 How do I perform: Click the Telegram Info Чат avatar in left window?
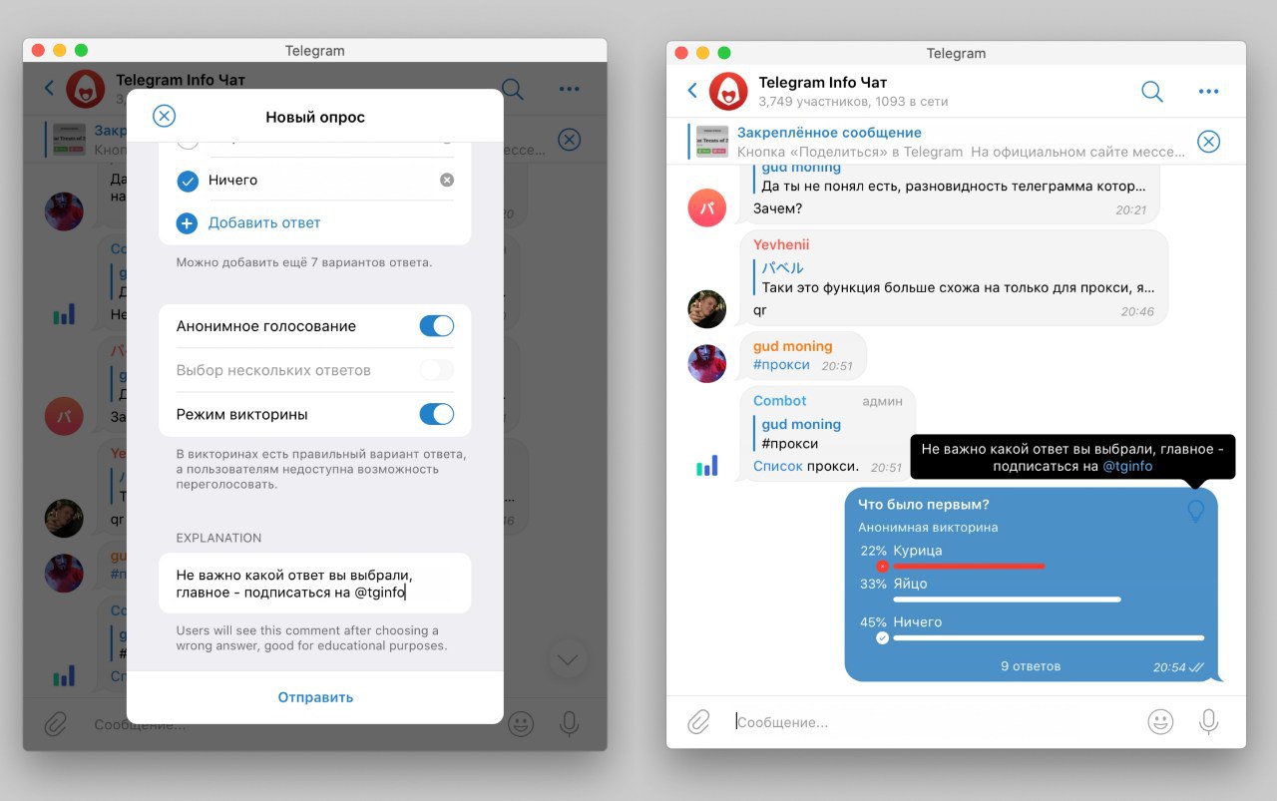tap(86, 89)
